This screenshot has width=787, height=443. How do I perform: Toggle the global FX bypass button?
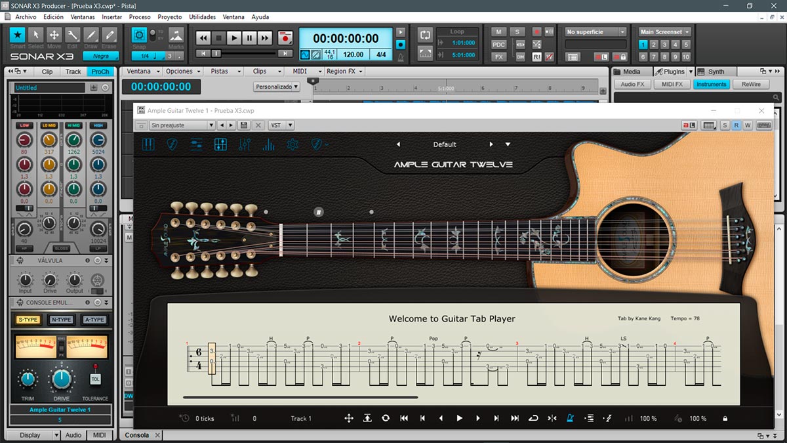(498, 57)
